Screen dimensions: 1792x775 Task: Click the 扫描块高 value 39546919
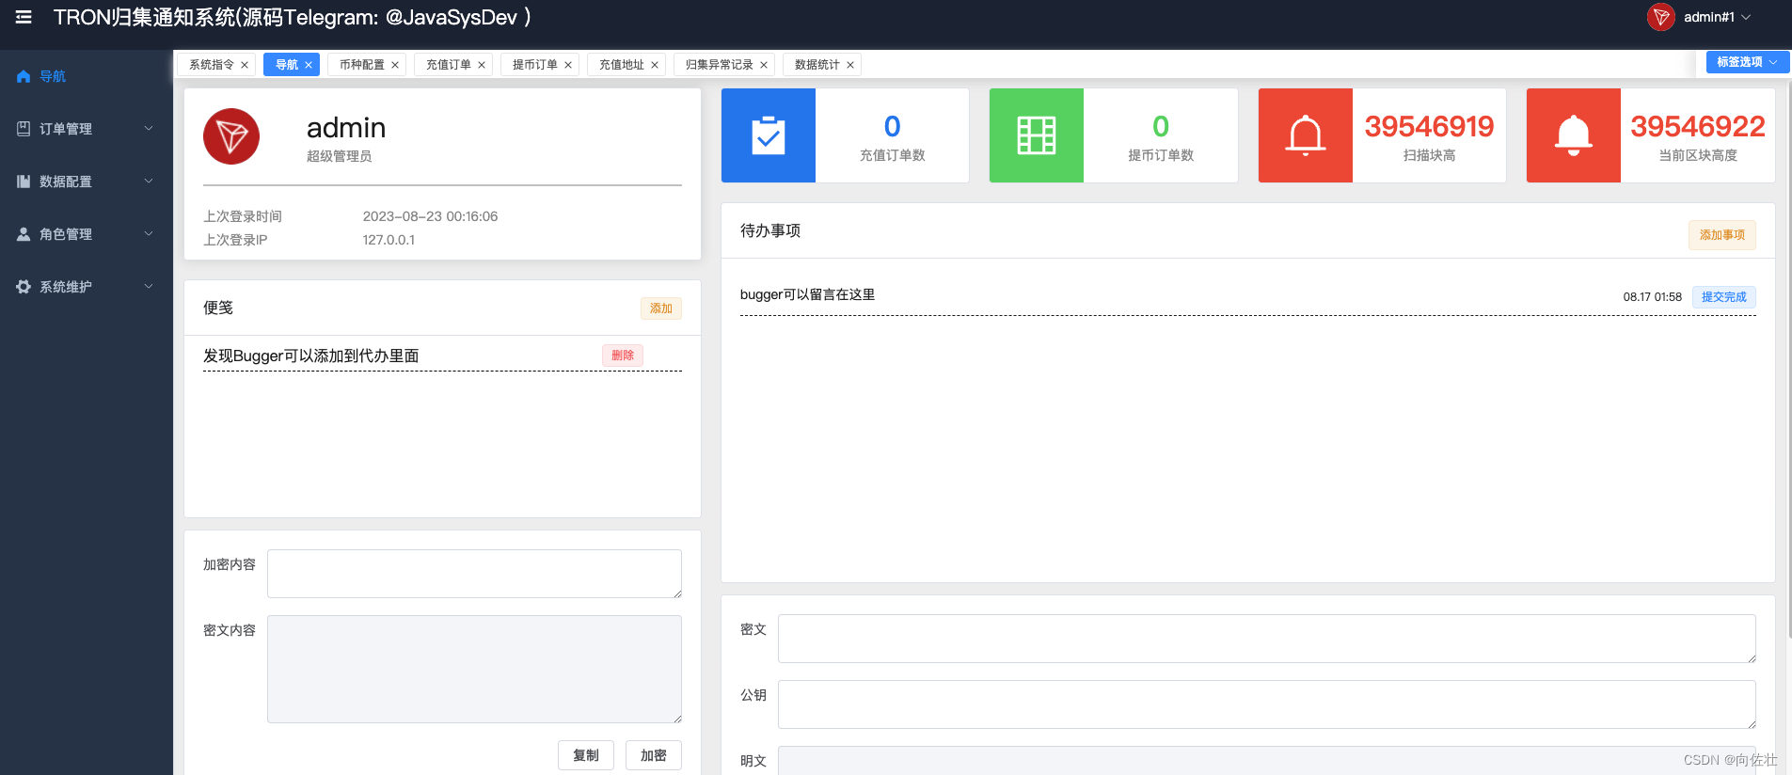point(1429,126)
